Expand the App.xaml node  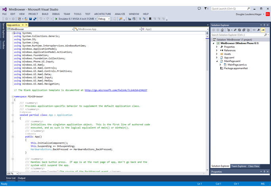[x=217, y=58]
